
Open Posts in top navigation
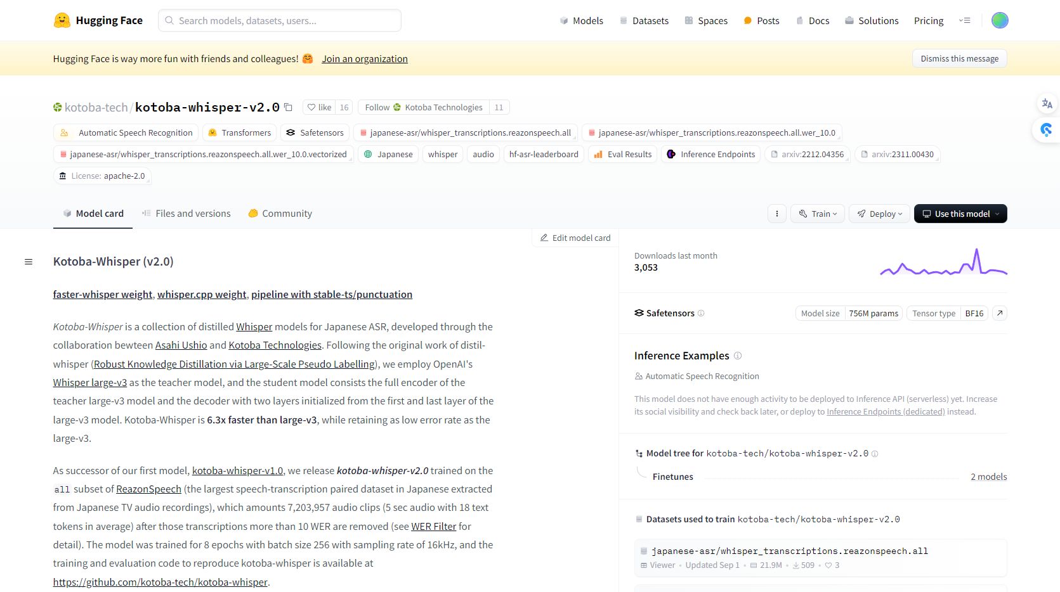click(x=761, y=20)
